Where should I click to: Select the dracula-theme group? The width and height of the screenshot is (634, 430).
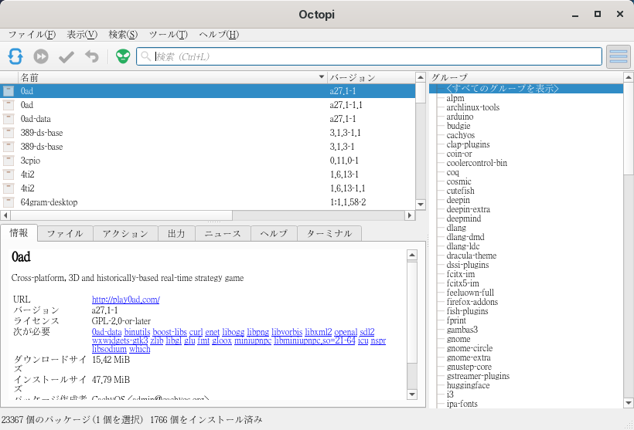click(x=472, y=256)
